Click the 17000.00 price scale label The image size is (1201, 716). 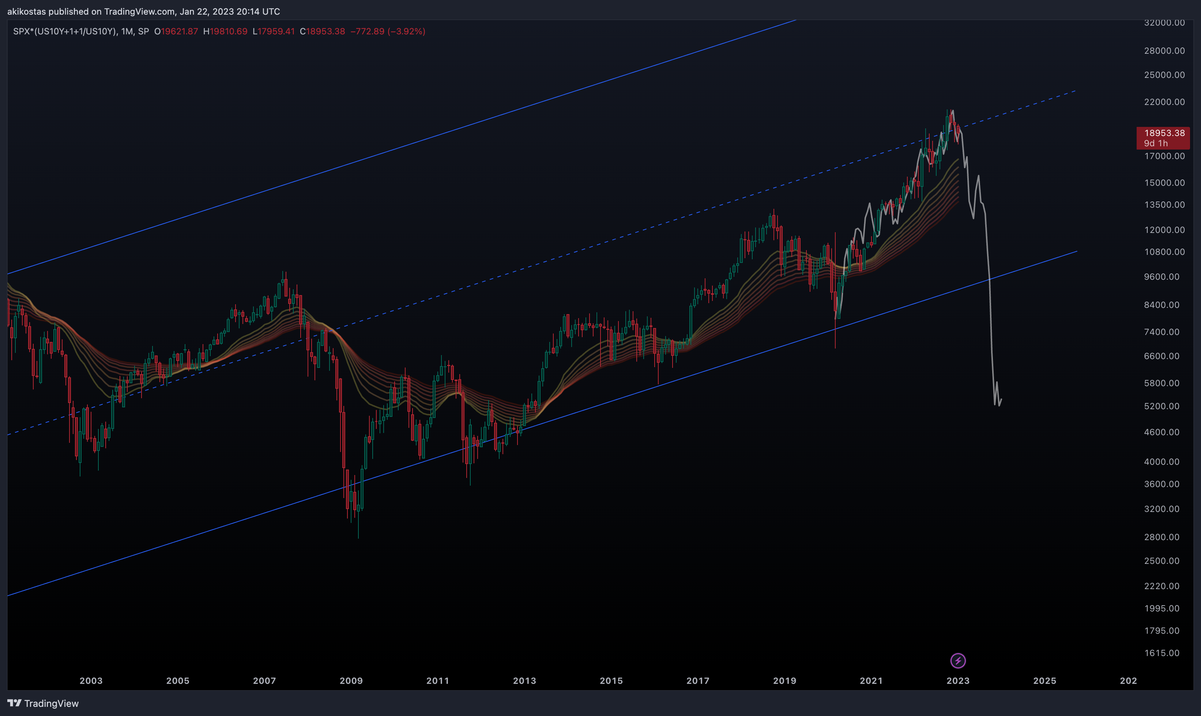click(x=1164, y=156)
